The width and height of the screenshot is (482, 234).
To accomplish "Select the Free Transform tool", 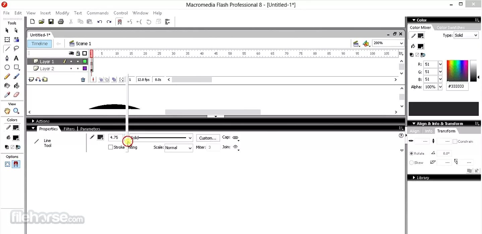I will 7,40.
